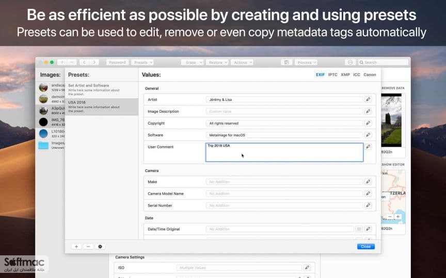Switch to the IPTC tab
This screenshot has width=446, height=278.
[x=332, y=75]
